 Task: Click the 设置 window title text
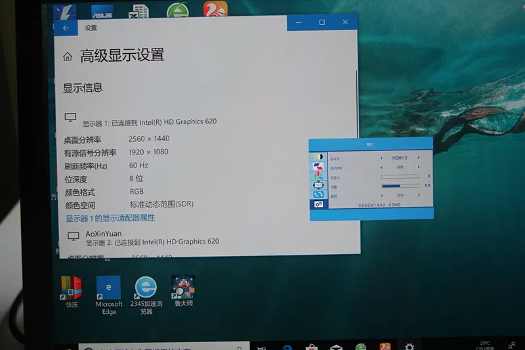(91, 28)
